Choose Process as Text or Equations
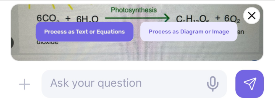Viewport: 275px width, 108px height. coord(84,32)
